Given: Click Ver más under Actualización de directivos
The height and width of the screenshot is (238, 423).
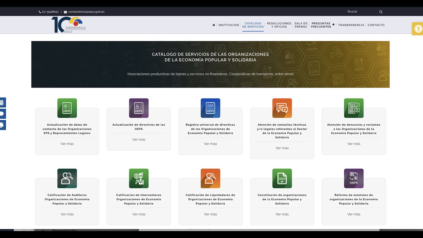Looking at the screenshot, I should tap(139, 139).
